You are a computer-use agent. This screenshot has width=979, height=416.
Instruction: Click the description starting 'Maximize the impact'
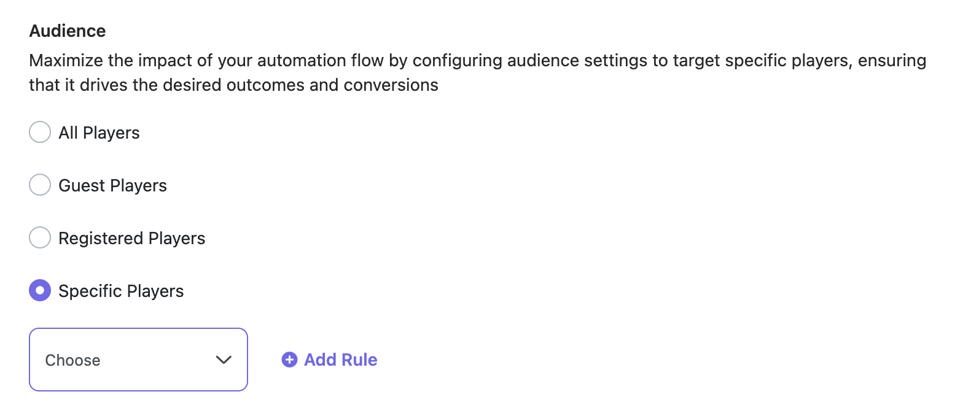478,72
